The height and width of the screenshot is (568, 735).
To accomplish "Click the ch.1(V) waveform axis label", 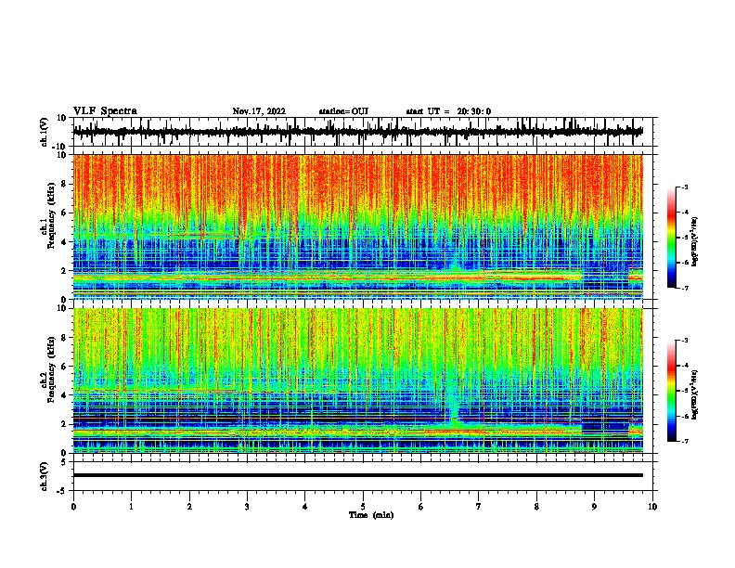I will pos(45,132).
